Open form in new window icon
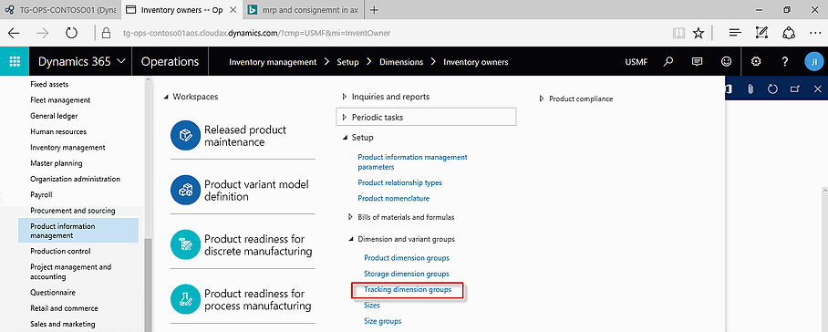Viewport: 828px width, 332px height. tap(795, 88)
